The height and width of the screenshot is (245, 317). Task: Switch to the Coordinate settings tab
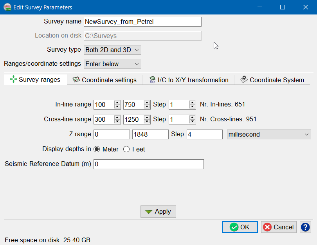click(104, 80)
